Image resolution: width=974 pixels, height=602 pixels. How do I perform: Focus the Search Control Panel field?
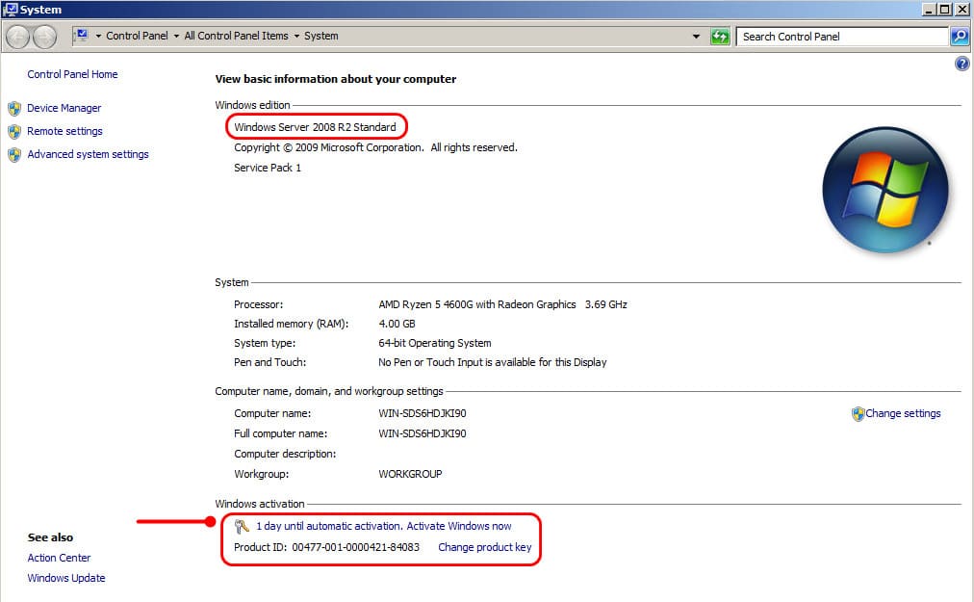pos(842,37)
